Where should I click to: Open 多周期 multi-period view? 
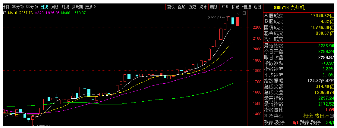[x=77, y=6]
